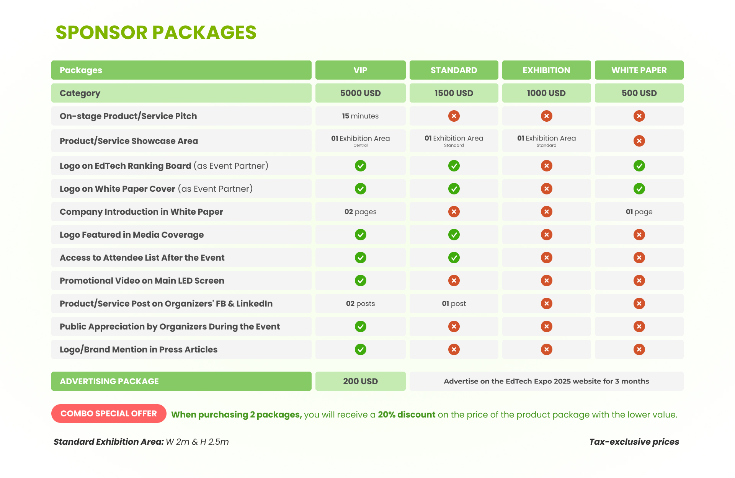The width and height of the screenshot is (735, 478).
Task: Click Standard X for Company Introduction row
Action: point(454,212)
